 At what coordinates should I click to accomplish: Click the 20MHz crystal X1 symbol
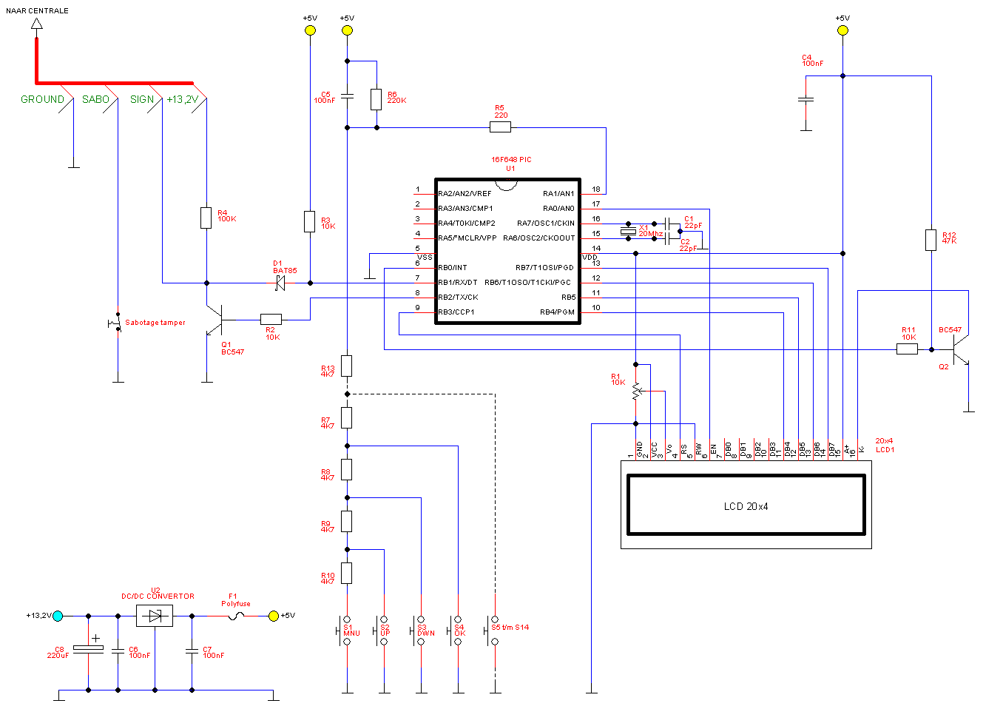628,231
